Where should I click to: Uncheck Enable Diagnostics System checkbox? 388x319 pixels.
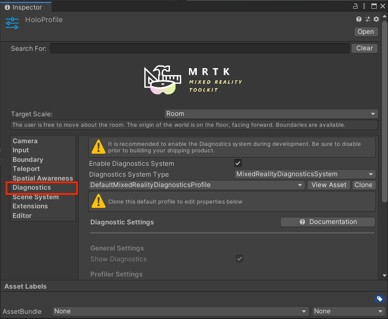click(x=238, y=164)
